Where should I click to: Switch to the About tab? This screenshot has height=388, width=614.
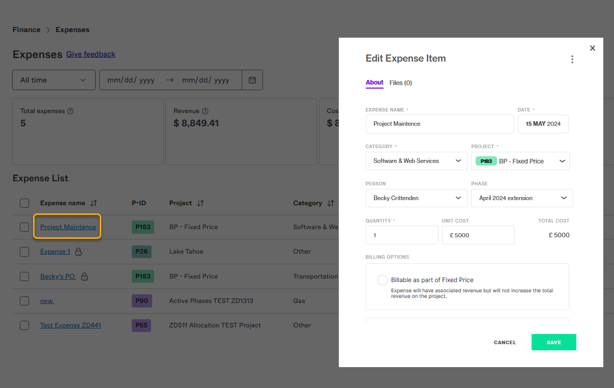click(x=374, y=82)
